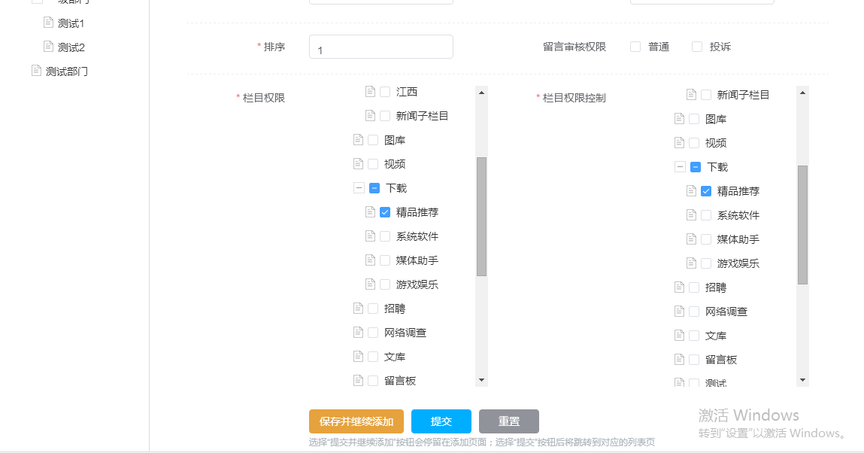Enable the 普通 review permission checkbox

coord(635,47)
